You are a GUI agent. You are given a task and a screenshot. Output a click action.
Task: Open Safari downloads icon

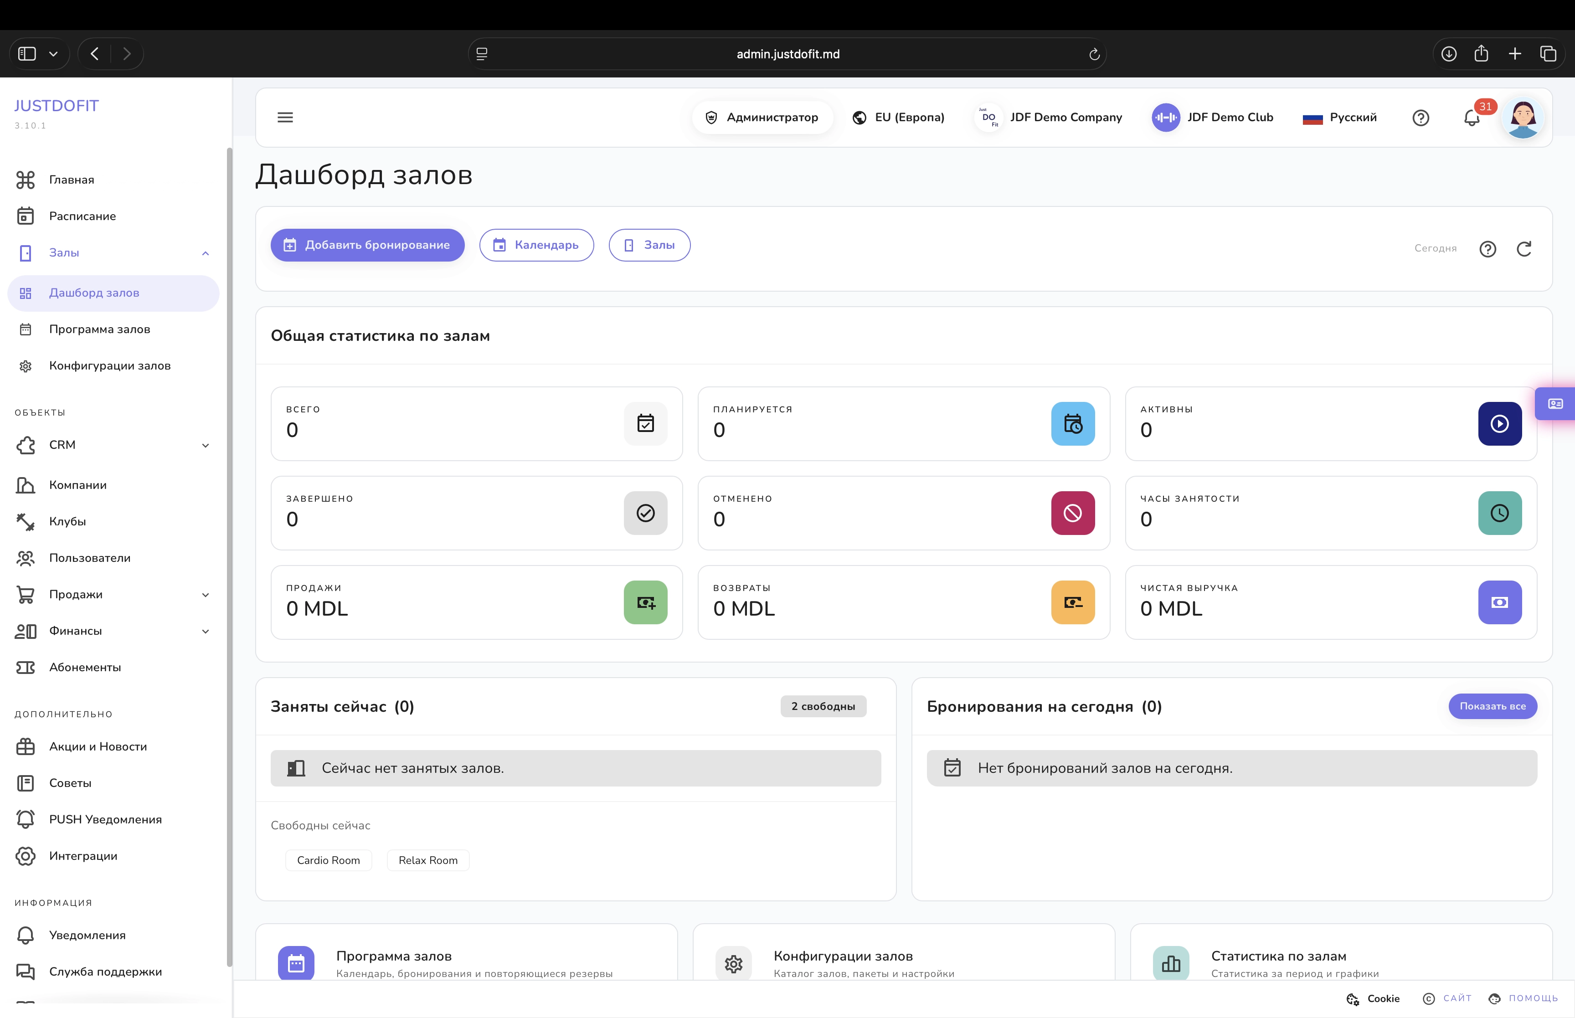(x=1449, y=54)
